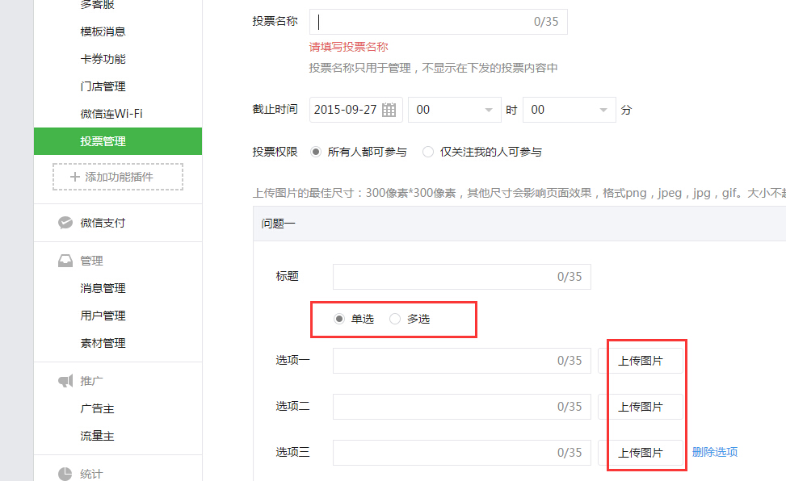This screenshot has width=786, height=481.
Task: Focus the 选项一 text field
Action: click(462, 361)
